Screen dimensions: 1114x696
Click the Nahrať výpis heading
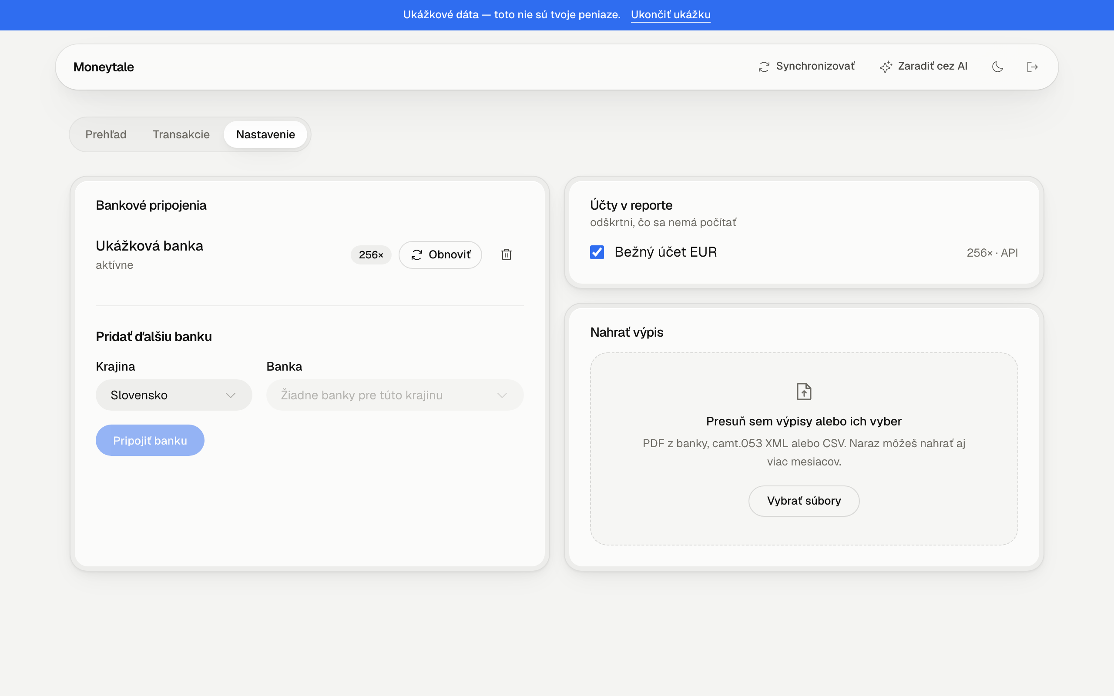point(627,332)
